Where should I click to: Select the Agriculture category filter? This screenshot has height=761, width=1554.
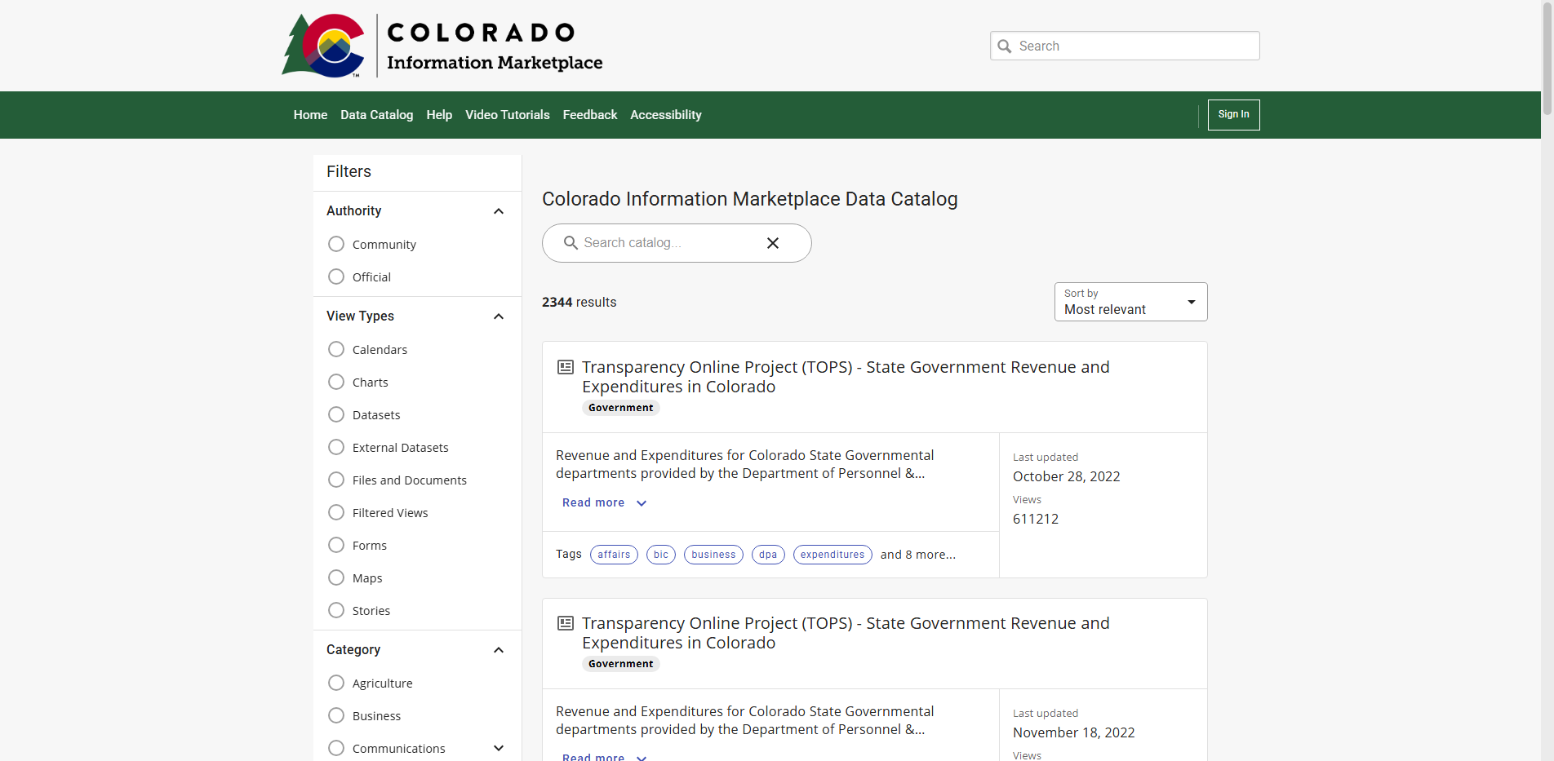coord(335,683)
